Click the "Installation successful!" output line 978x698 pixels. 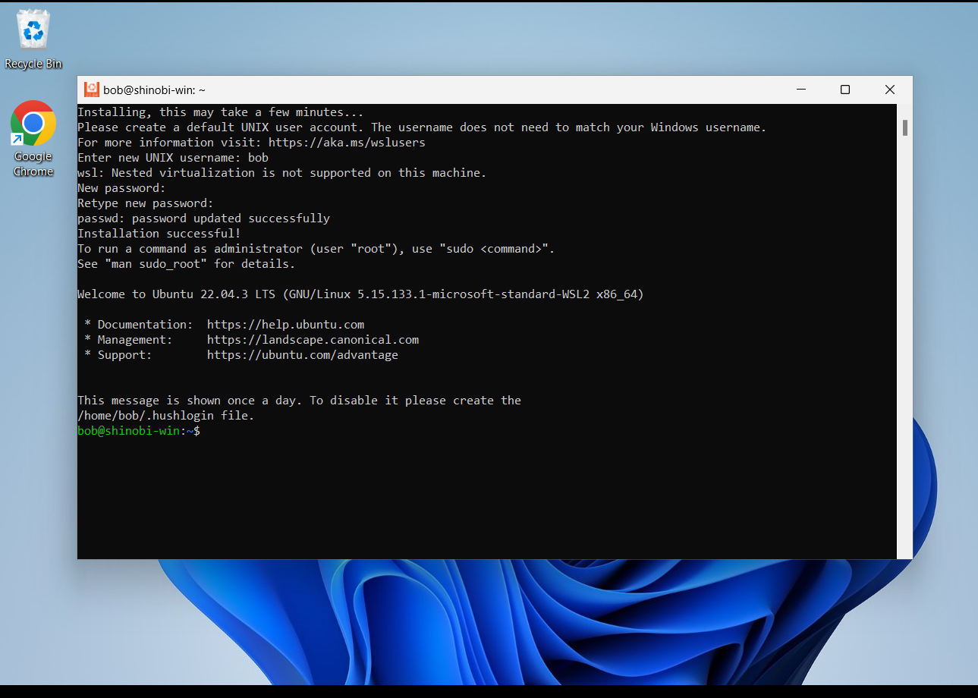159,234
